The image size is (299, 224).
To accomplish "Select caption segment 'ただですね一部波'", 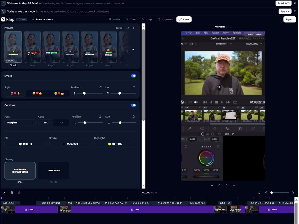I will 51,203.
